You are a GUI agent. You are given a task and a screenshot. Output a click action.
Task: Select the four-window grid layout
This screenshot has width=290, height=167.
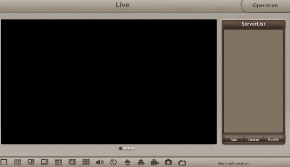17,163
